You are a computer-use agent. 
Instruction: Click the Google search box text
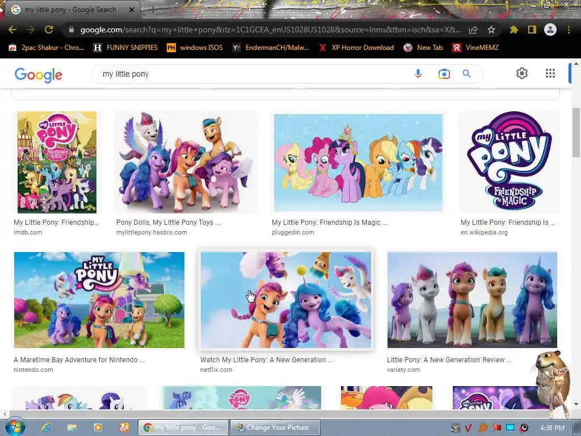(125, 74)
